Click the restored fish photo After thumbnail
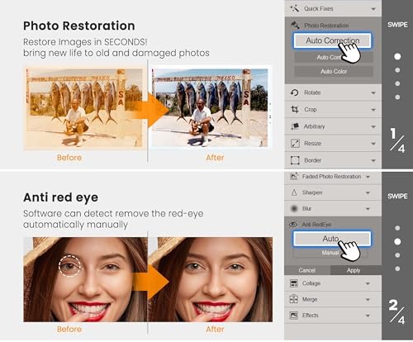This screenshot has width=413, height=342. pos(210,107)
